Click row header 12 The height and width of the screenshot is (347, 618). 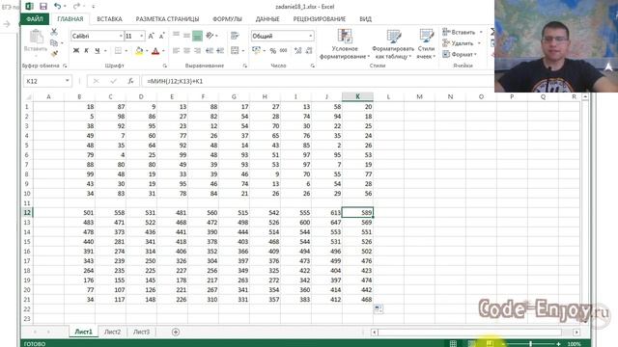tap(27, 212)
